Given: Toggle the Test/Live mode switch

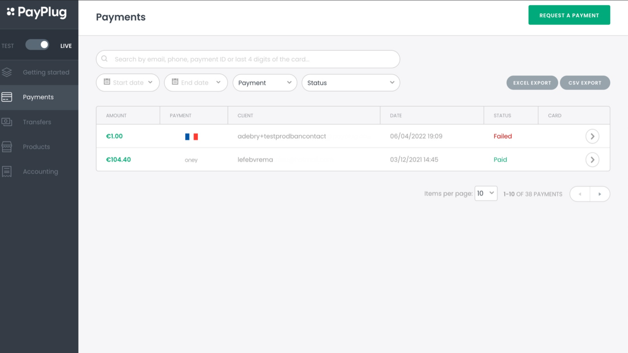Looking at the screenshot, I should click(x=37, y=45).
